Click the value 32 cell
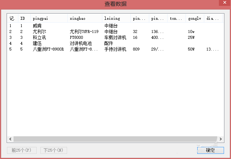Viewport: 231px width, 159px height. coord(135,32)
